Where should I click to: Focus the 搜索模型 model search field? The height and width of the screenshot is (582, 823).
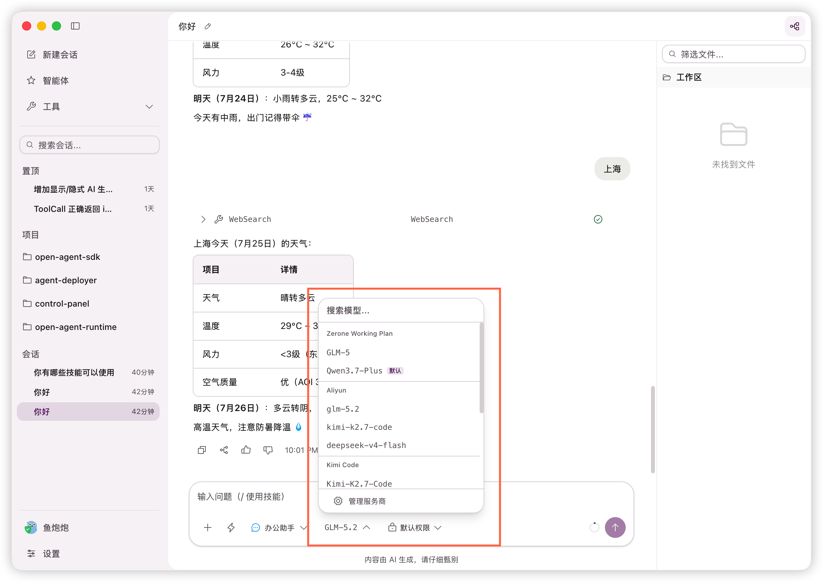(401, 310)
